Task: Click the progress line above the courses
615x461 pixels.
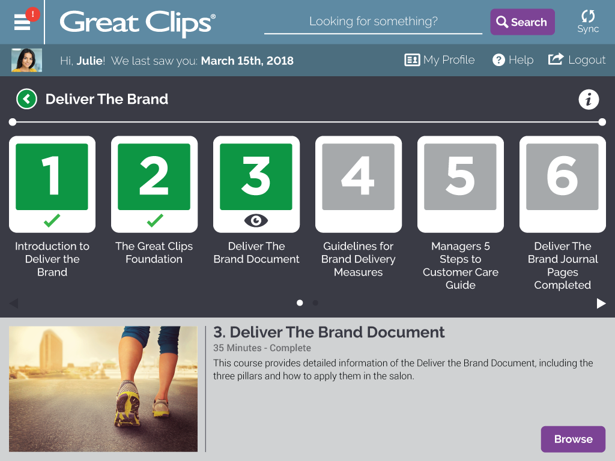Action: click(x=307, y=121)
